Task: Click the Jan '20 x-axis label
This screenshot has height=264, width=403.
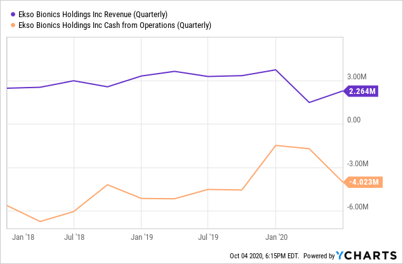Action: 276,237
